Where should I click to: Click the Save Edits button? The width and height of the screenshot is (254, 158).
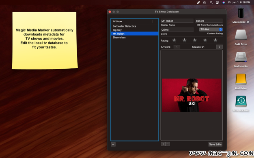215,144
